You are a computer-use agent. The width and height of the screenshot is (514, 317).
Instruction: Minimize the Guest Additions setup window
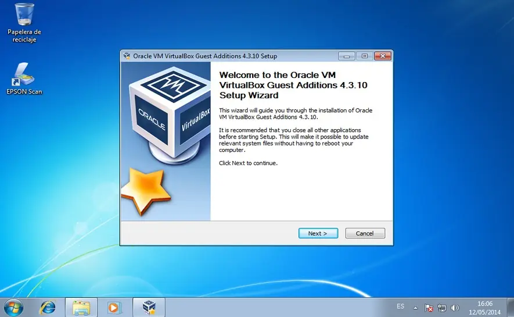click(347, 56)
